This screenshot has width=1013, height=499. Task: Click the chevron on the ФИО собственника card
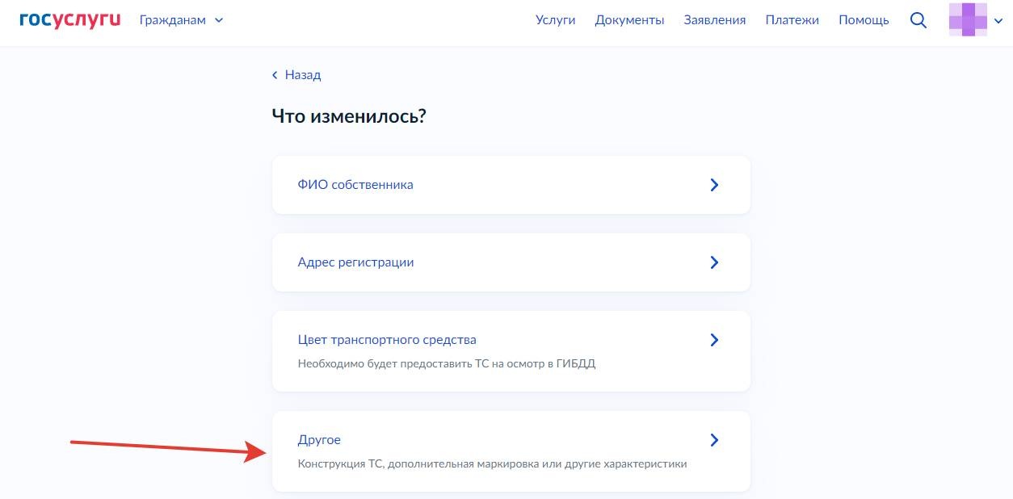(x=714, y=184)
